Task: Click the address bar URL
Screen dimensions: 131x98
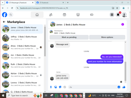Action: click(x=44, y=8)
